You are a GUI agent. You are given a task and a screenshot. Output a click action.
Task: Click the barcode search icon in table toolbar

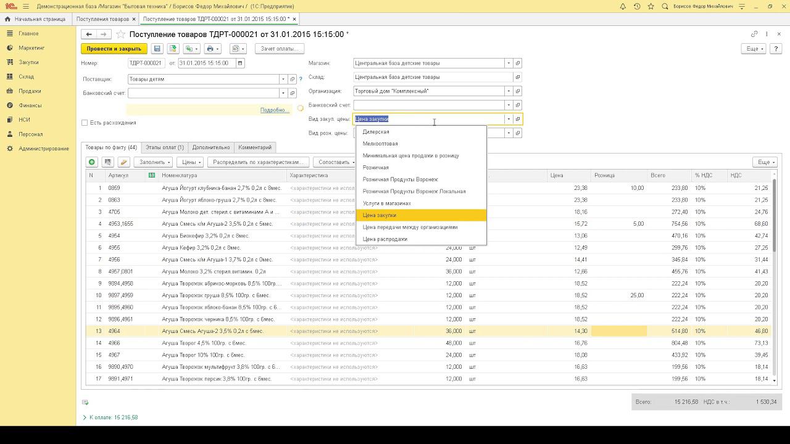pyautogui.click(x=107, y=162)
